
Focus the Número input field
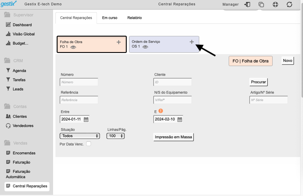79,82
